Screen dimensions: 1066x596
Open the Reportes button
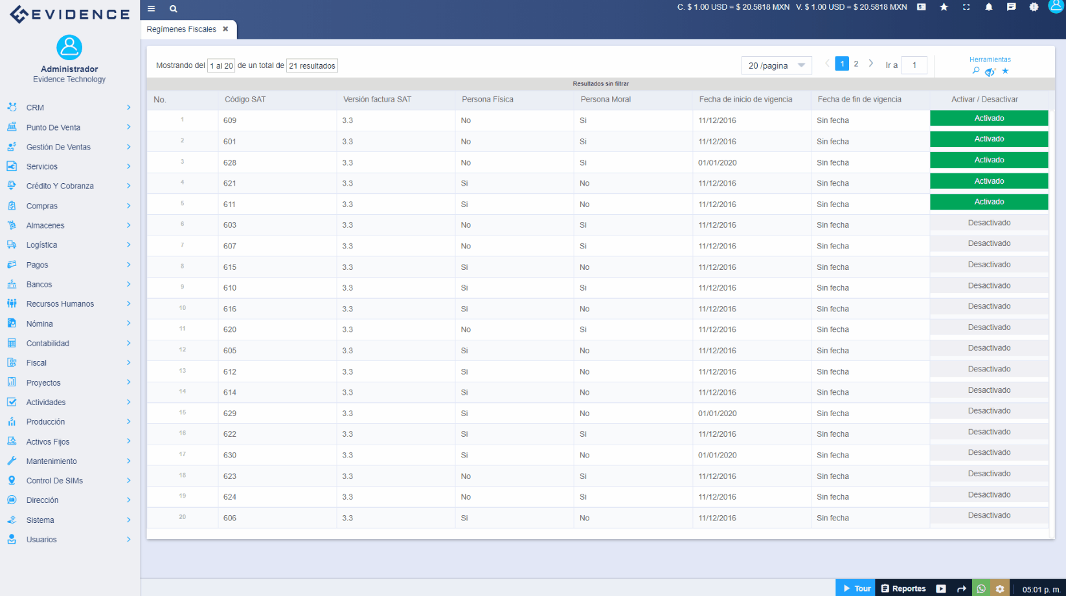[x=903, y=588]
